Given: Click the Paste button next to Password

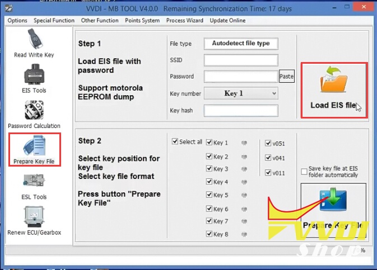Looking at the screenshot, I should (x=287, y=77).
